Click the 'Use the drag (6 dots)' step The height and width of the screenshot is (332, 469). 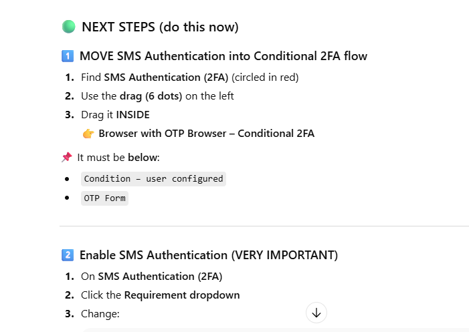point(157,96)
